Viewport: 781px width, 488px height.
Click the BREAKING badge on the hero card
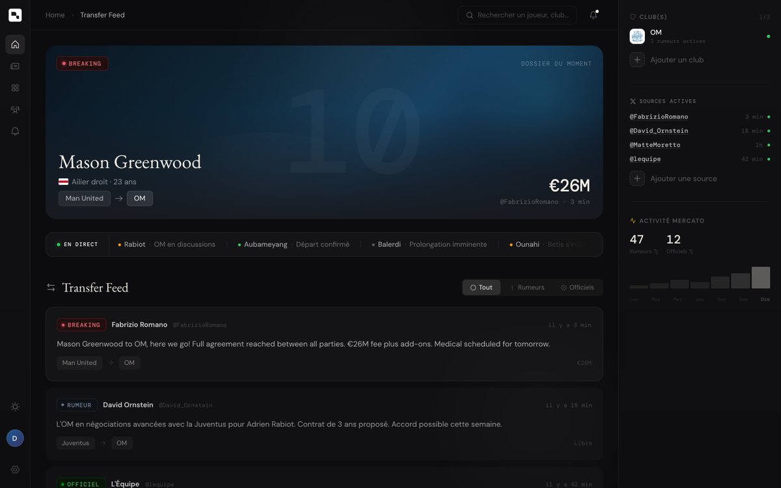pyautogui.click(x=82, y=64)
